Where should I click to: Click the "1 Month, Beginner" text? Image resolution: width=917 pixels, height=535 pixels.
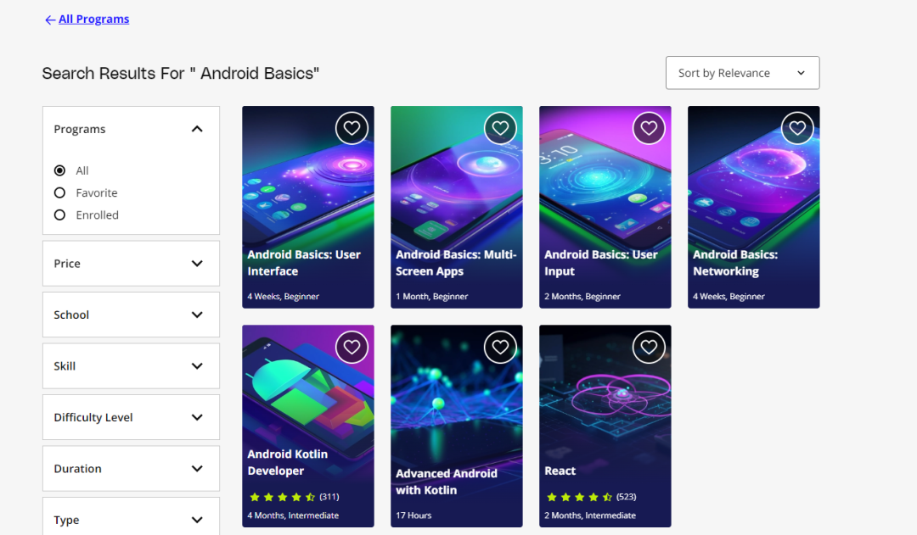pos(431,297)
